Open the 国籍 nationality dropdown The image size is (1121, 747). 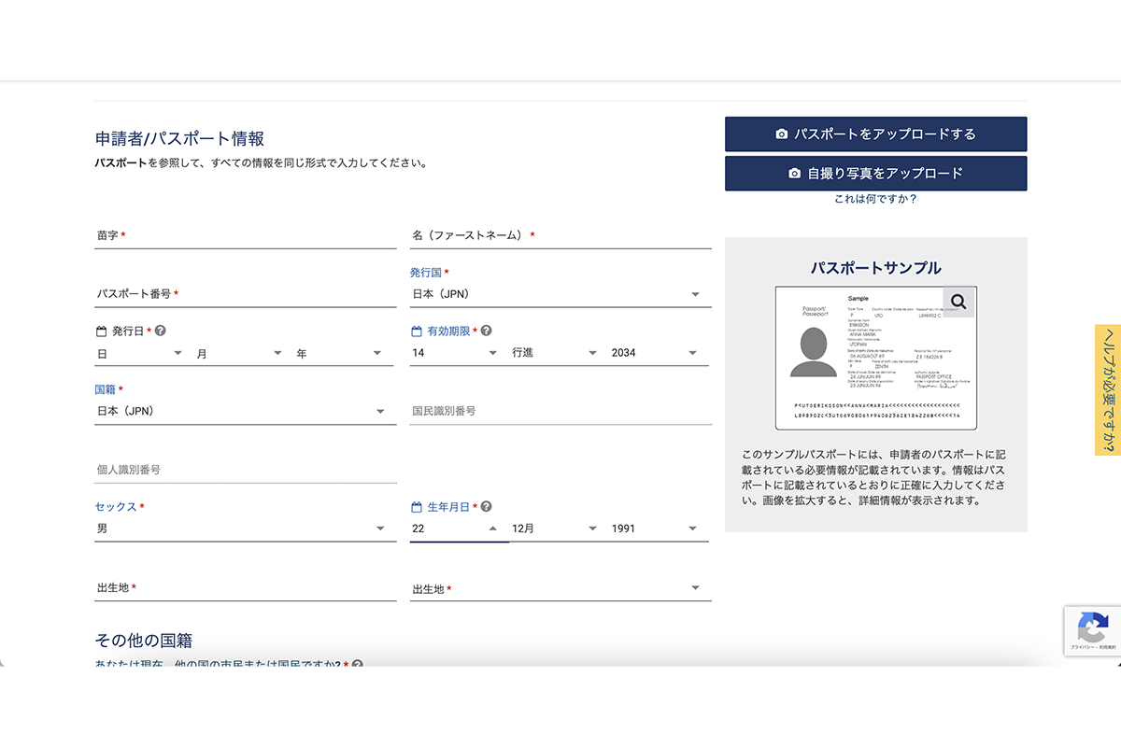point(245,411)
